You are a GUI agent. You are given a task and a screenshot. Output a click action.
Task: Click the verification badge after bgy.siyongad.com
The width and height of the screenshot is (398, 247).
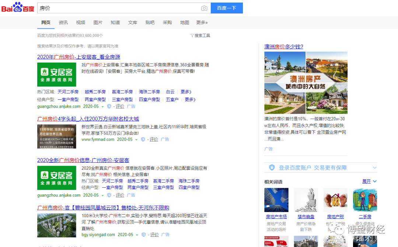(x=143, y=234)
